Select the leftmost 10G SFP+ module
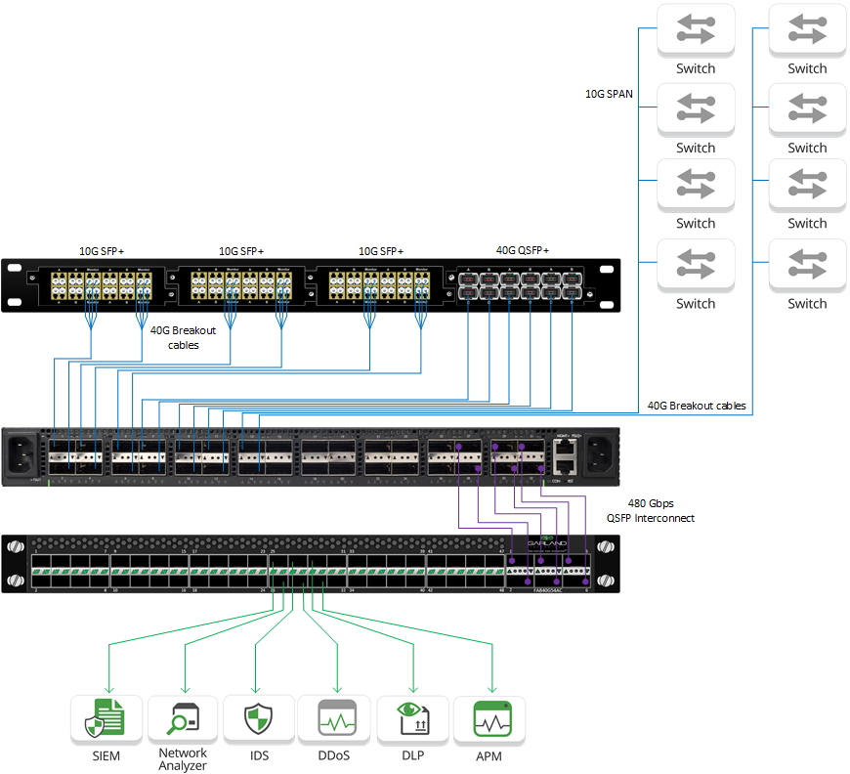The image size is (850, 774). [102, 284]
